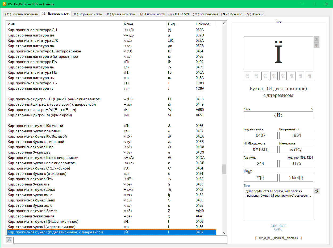Click the Альт-код field 244

coord(261,163)
